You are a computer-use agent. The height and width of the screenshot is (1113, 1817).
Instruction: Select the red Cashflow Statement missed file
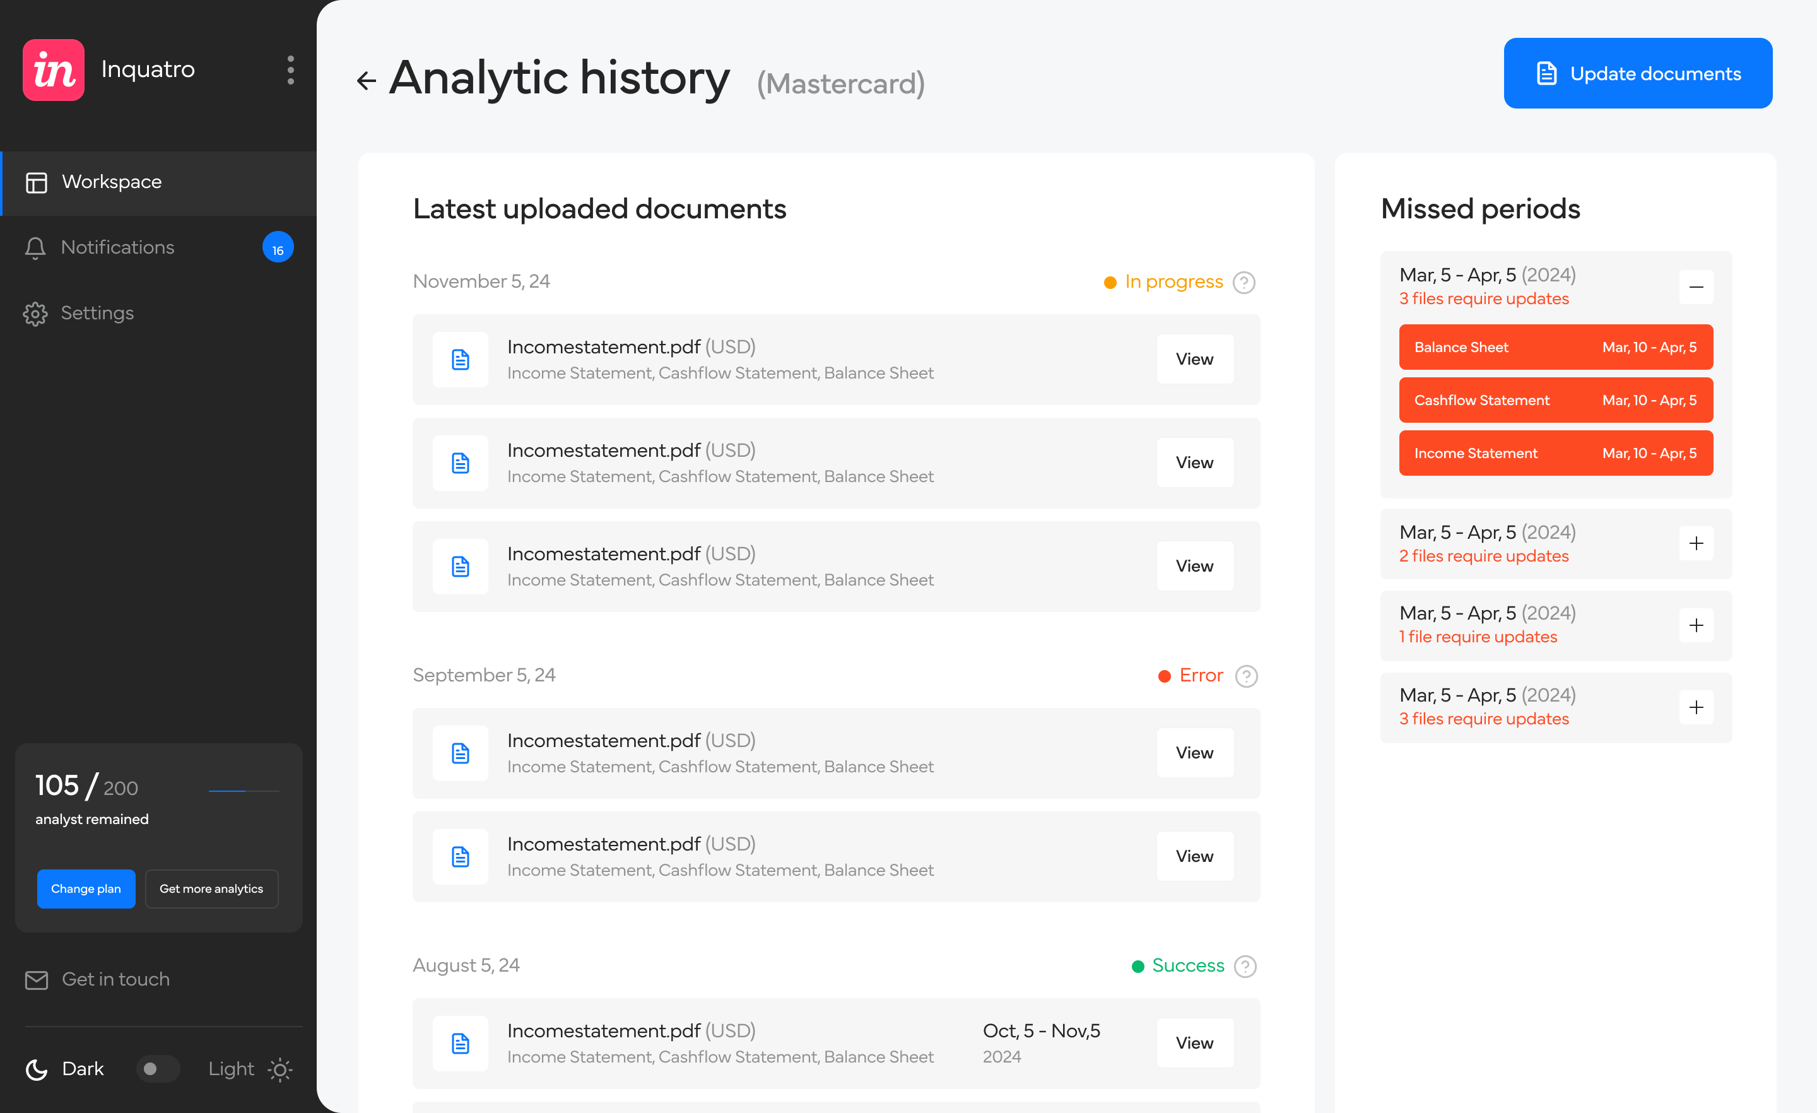pos(1556,400)
